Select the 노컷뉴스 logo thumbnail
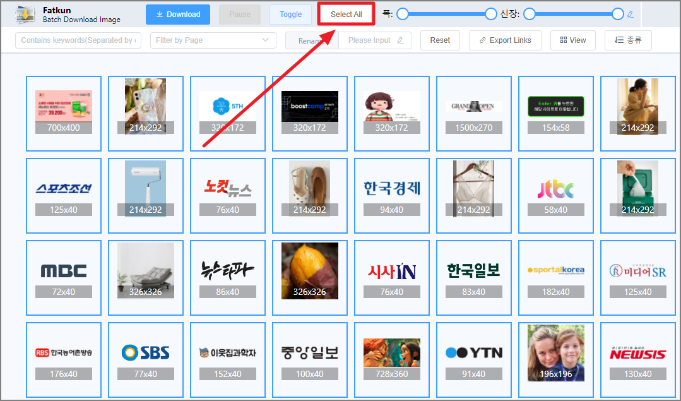Viewport: 681px width, 401px height. pos(228,196)
